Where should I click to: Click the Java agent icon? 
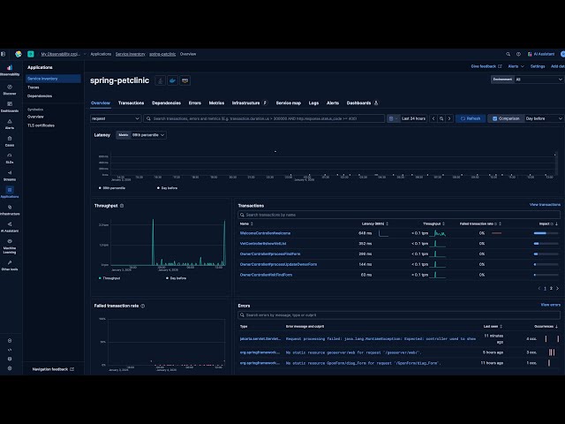click(161, 80)
